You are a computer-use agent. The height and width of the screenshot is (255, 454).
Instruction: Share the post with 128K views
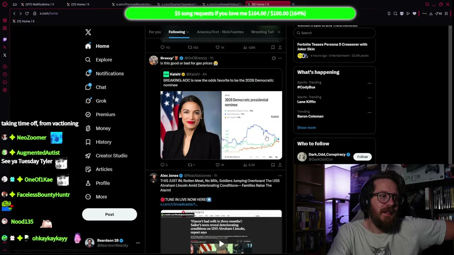[280, 47]
